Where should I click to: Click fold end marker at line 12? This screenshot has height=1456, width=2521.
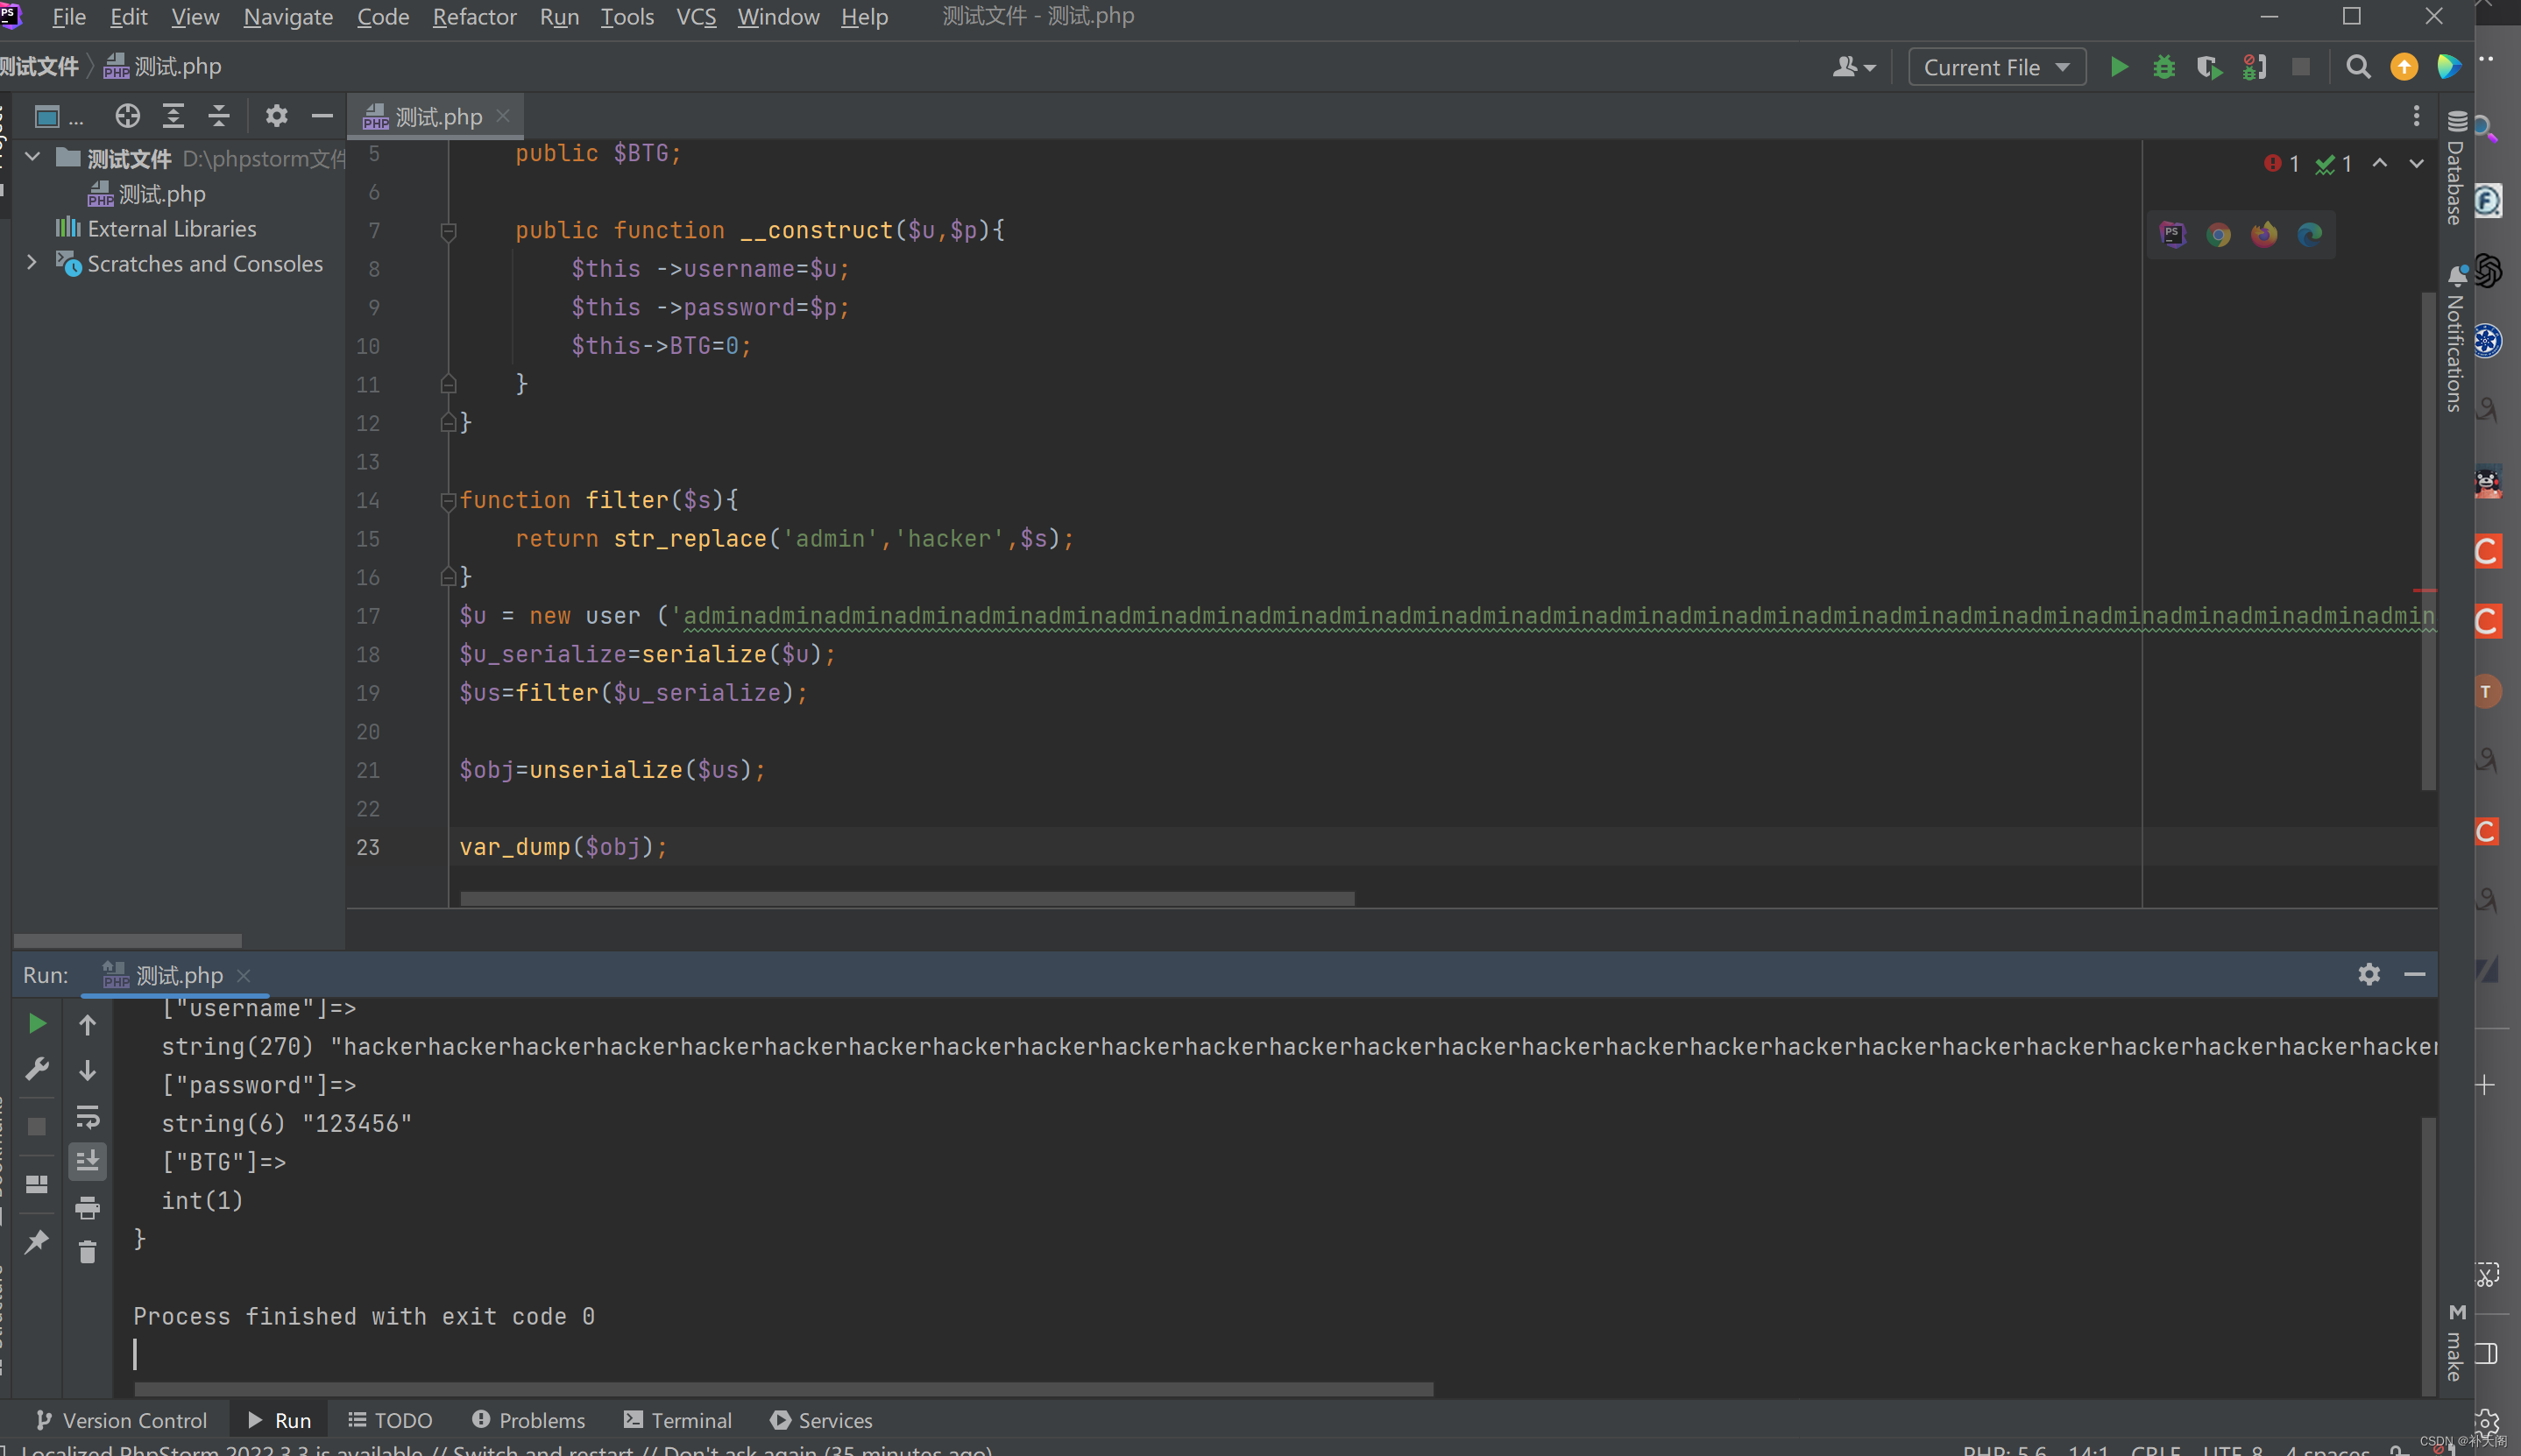pos(448,423)
